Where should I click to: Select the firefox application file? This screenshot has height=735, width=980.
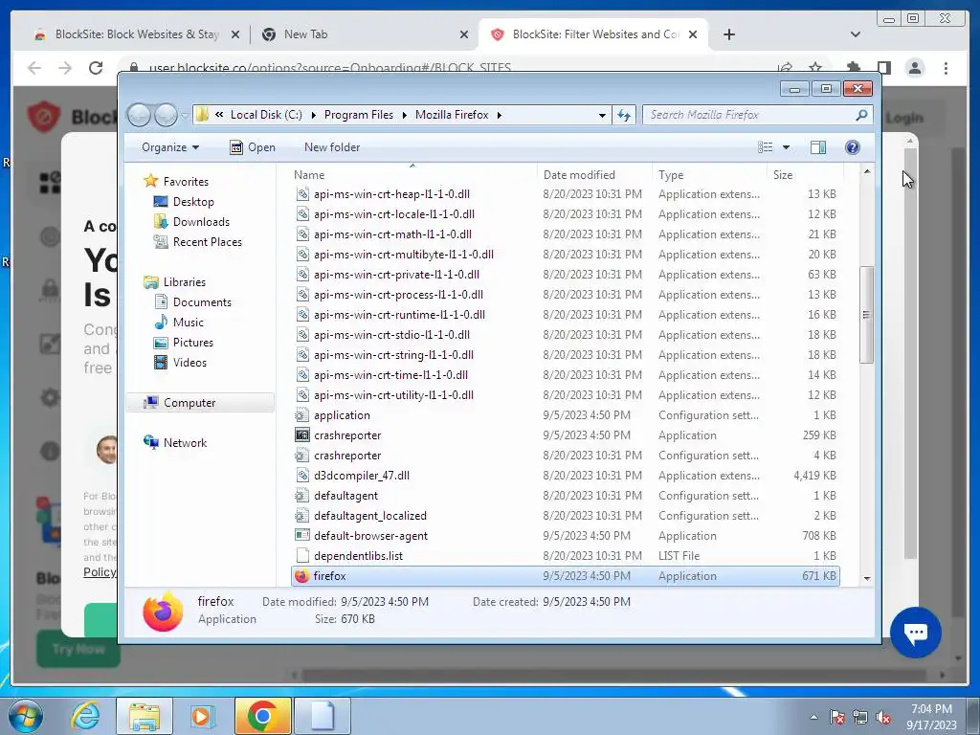(565, 576)
